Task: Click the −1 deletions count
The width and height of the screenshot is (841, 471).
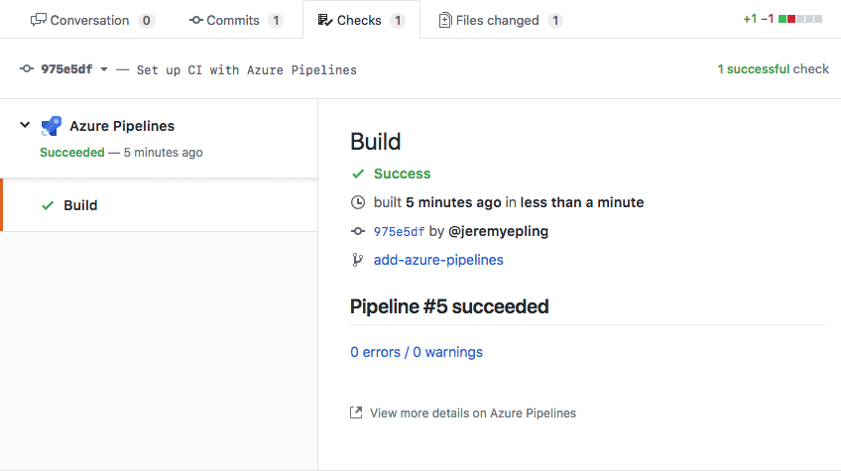Action: tap(768, 19)
